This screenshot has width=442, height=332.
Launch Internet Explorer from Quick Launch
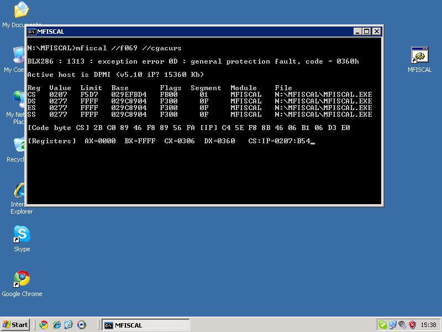(x=56, y=325)
